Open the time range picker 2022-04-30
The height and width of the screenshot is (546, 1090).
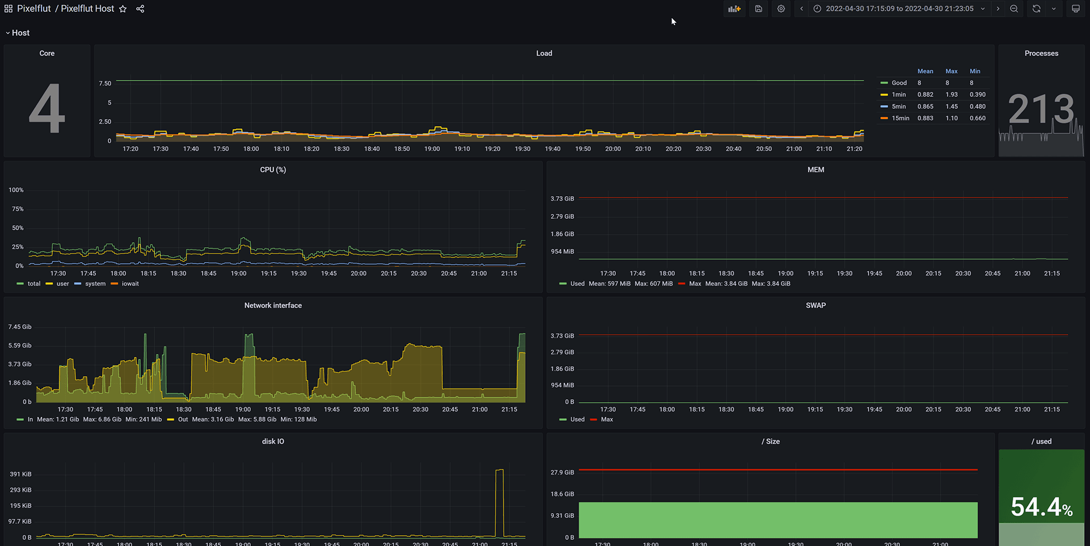(x=899, y=9)
